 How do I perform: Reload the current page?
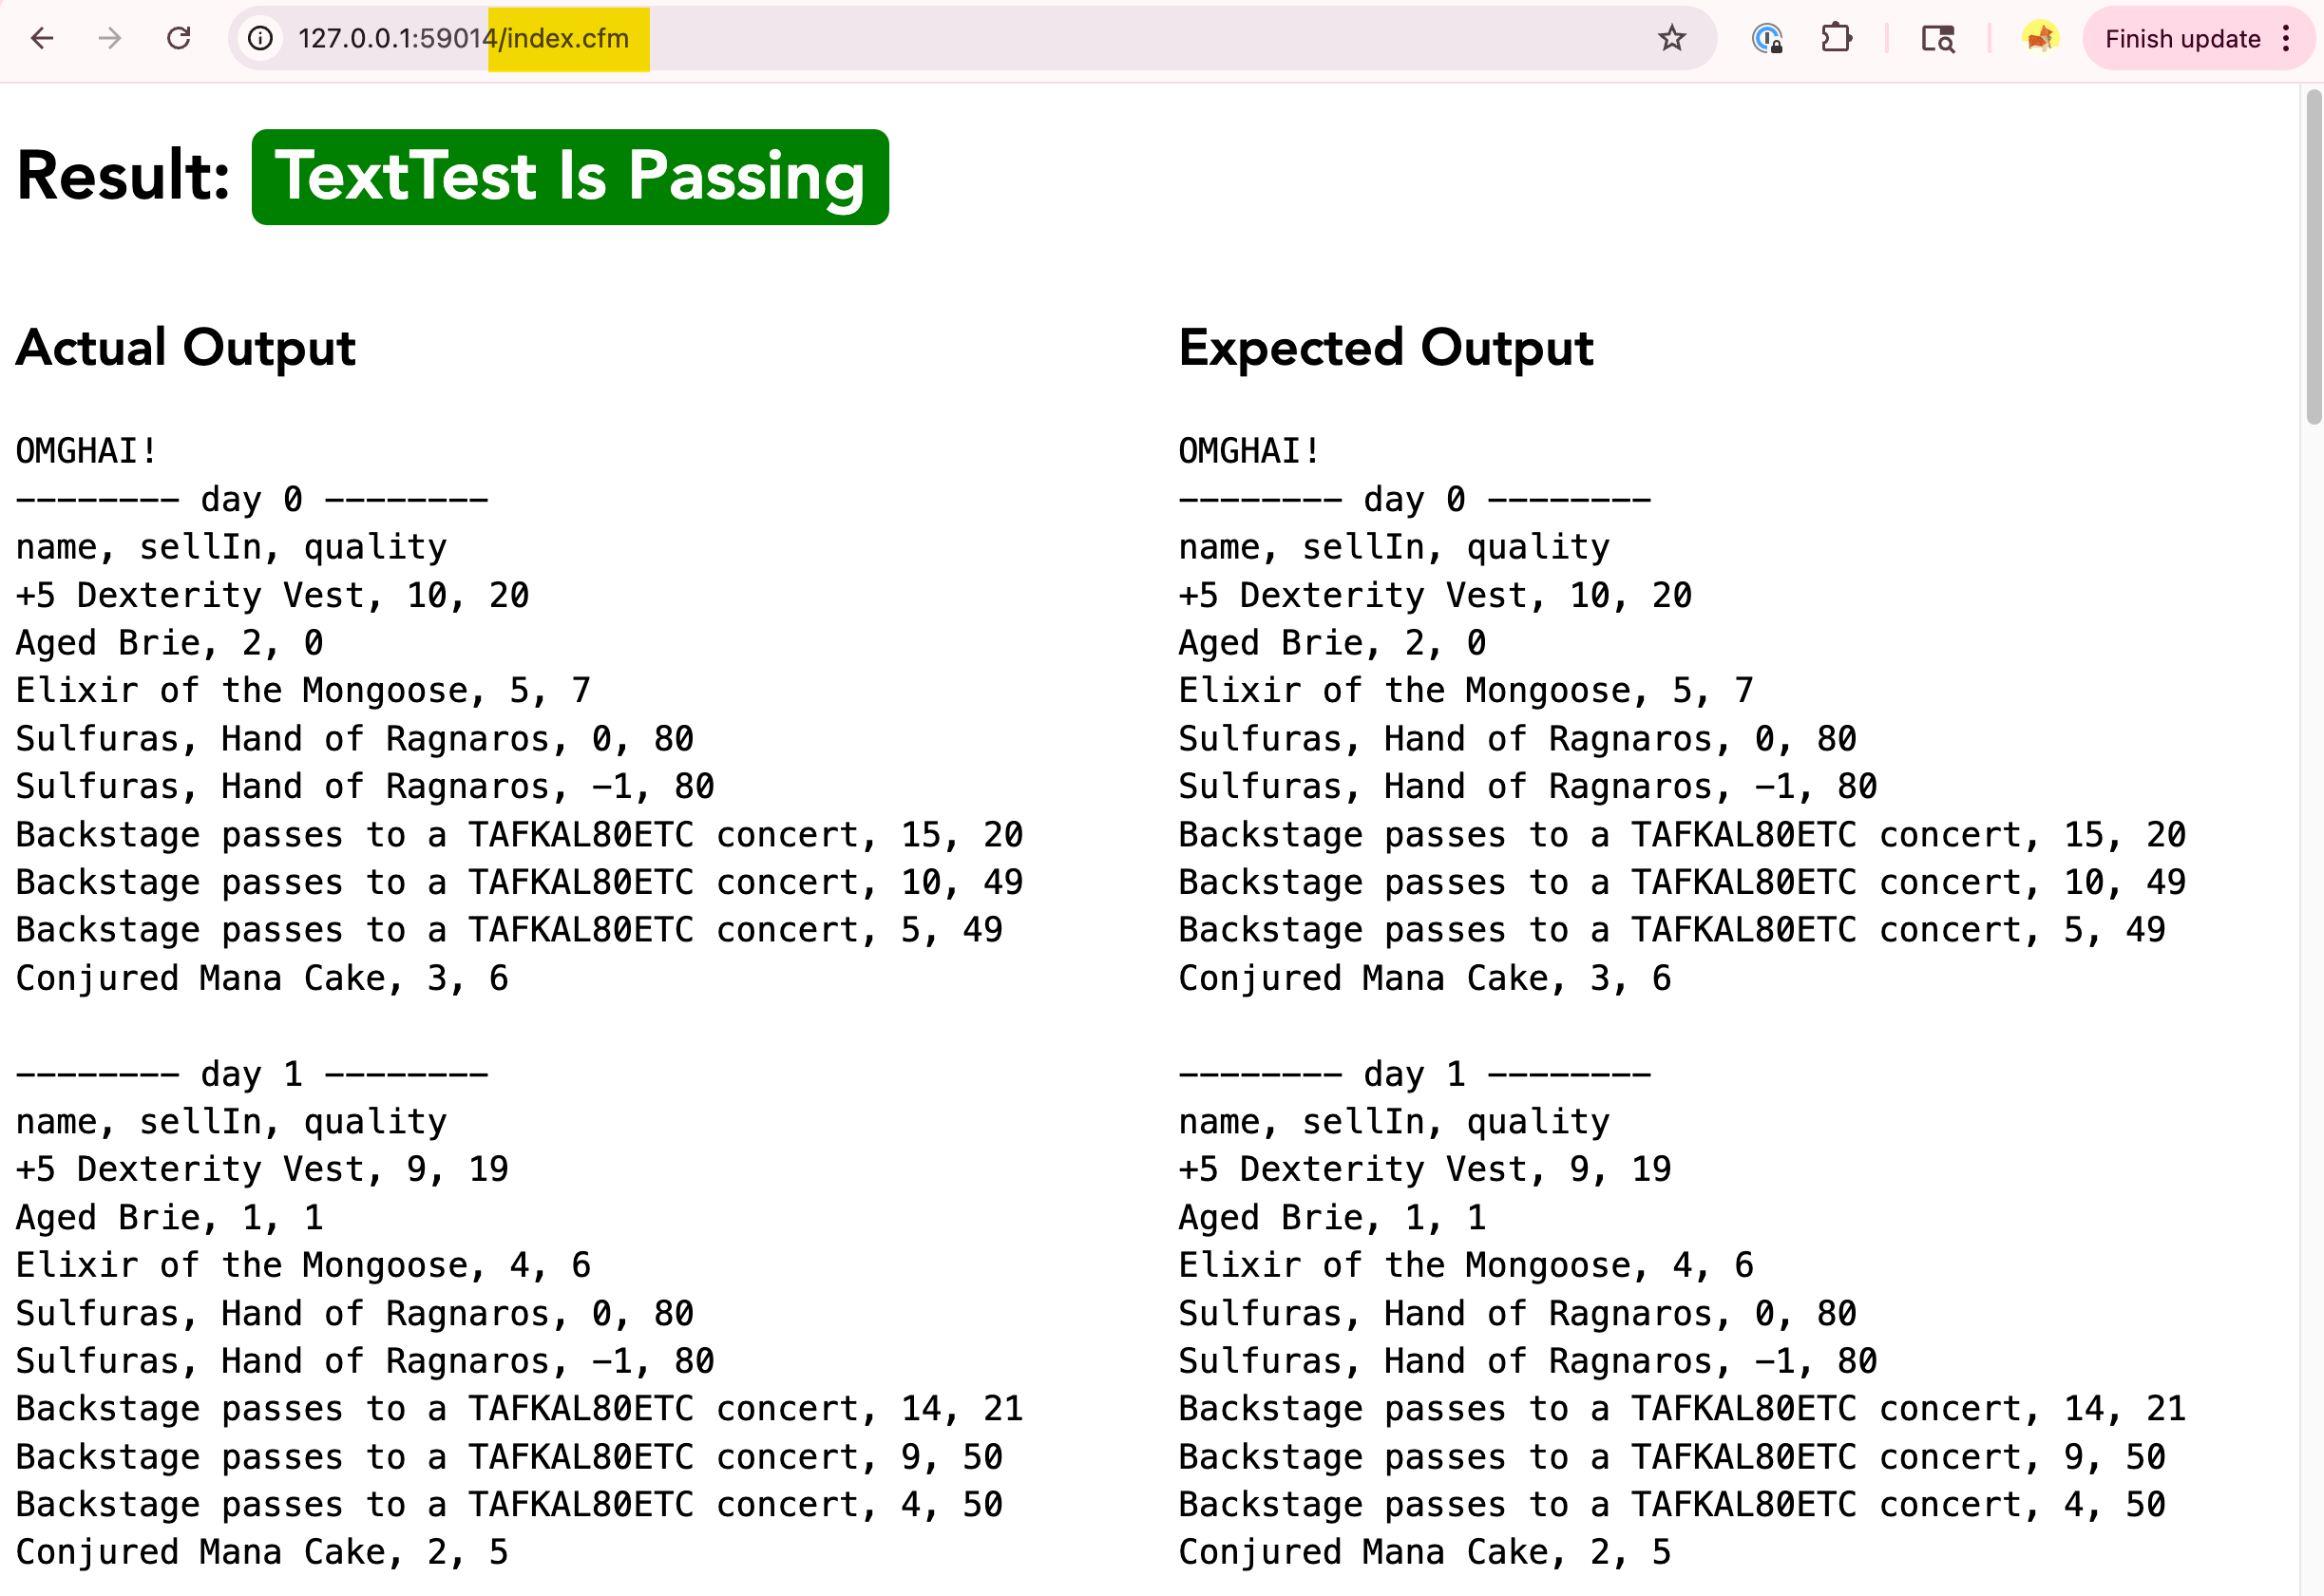tap(180, 38)
